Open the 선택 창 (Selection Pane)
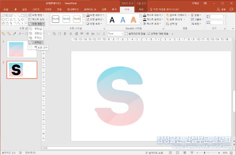Image resolution: width=236 pixels, height=155 pixels. (x=172, y=24)
